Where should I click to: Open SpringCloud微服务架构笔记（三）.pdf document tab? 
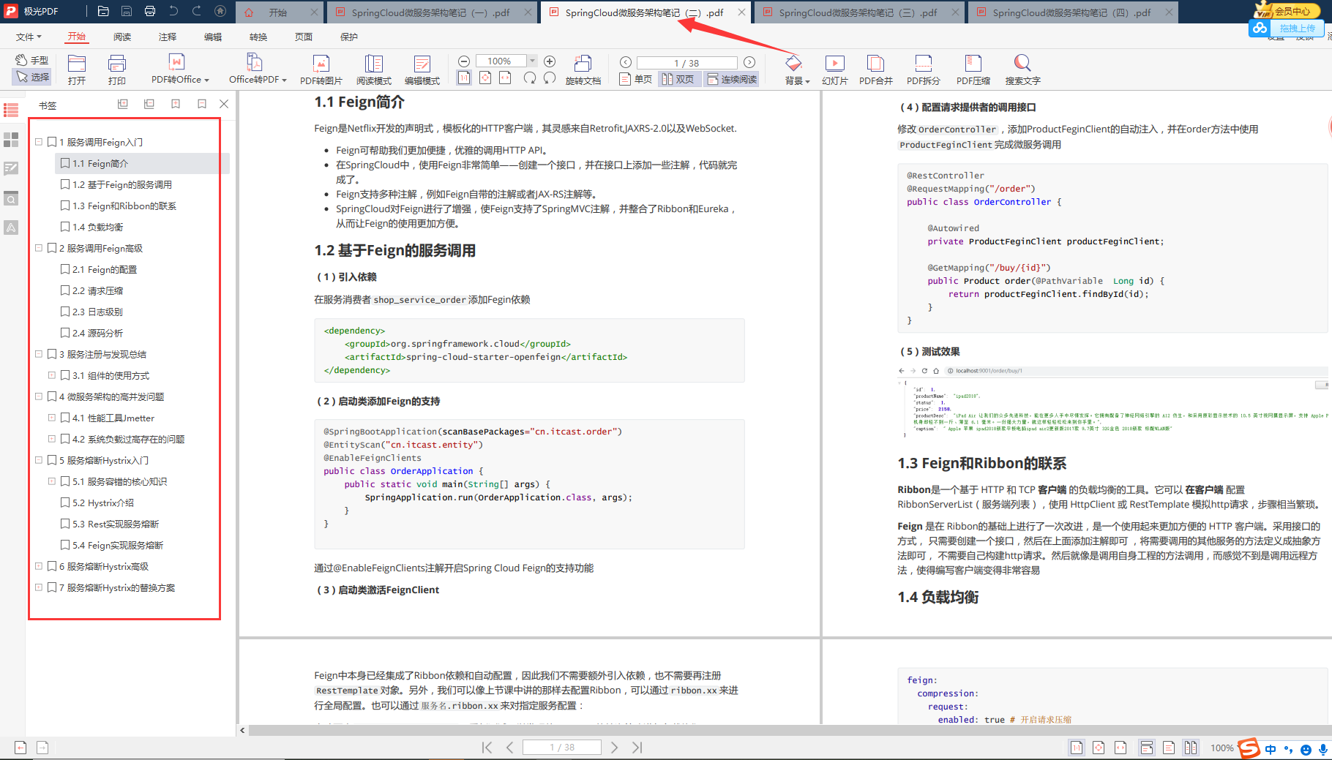tap(858, 12)
